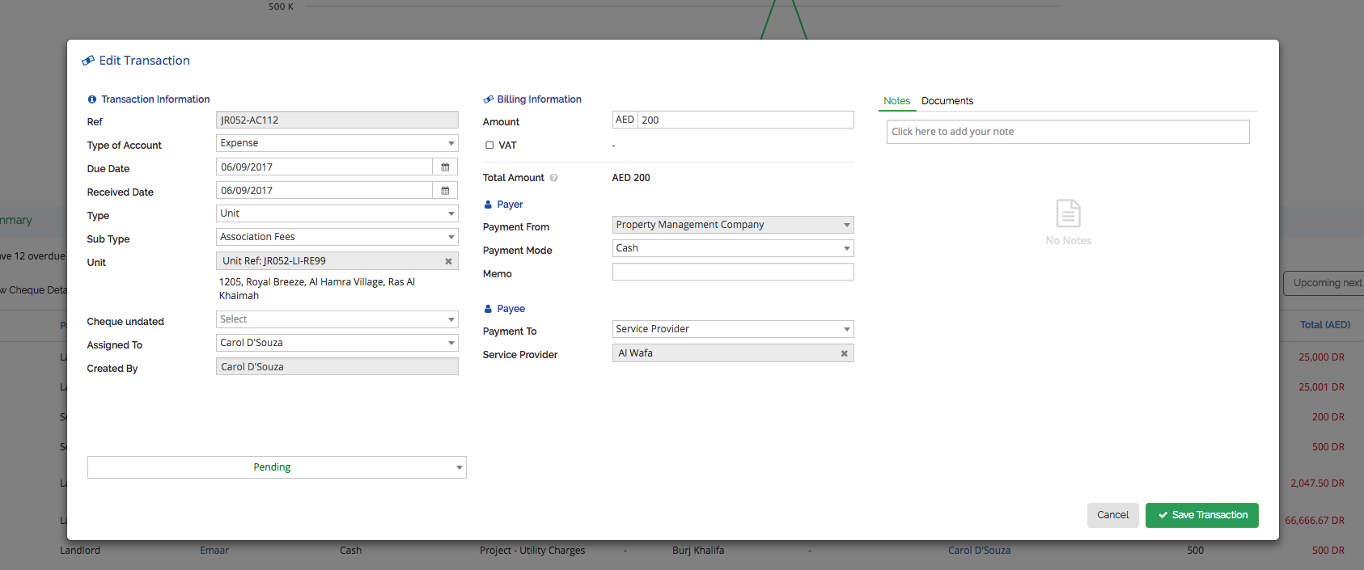
Task: Open the Received Date calendar picker icon
Action: [x=445, y=191]
